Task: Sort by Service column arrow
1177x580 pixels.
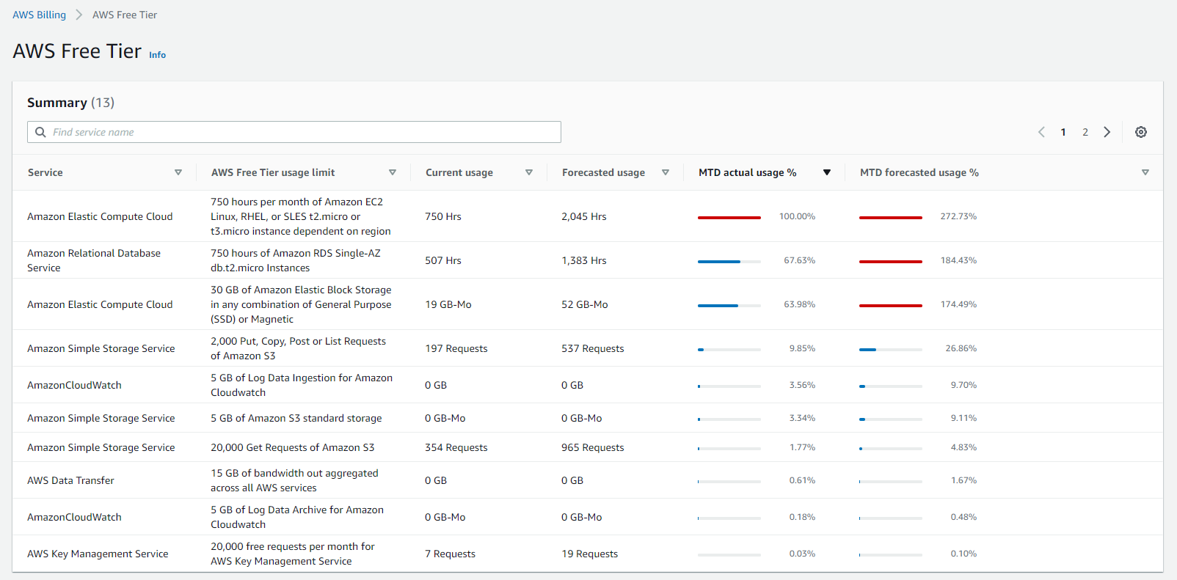Action: click(178, 172)
